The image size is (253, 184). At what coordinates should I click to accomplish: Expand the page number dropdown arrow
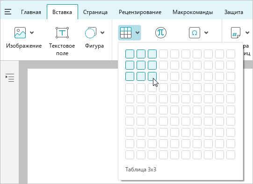(247, 33)
